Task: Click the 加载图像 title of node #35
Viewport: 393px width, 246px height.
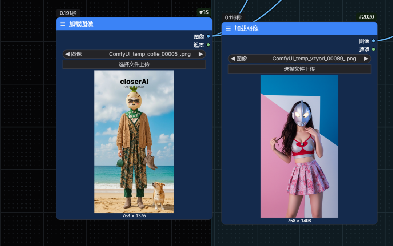Action: [x=81, y=24]
